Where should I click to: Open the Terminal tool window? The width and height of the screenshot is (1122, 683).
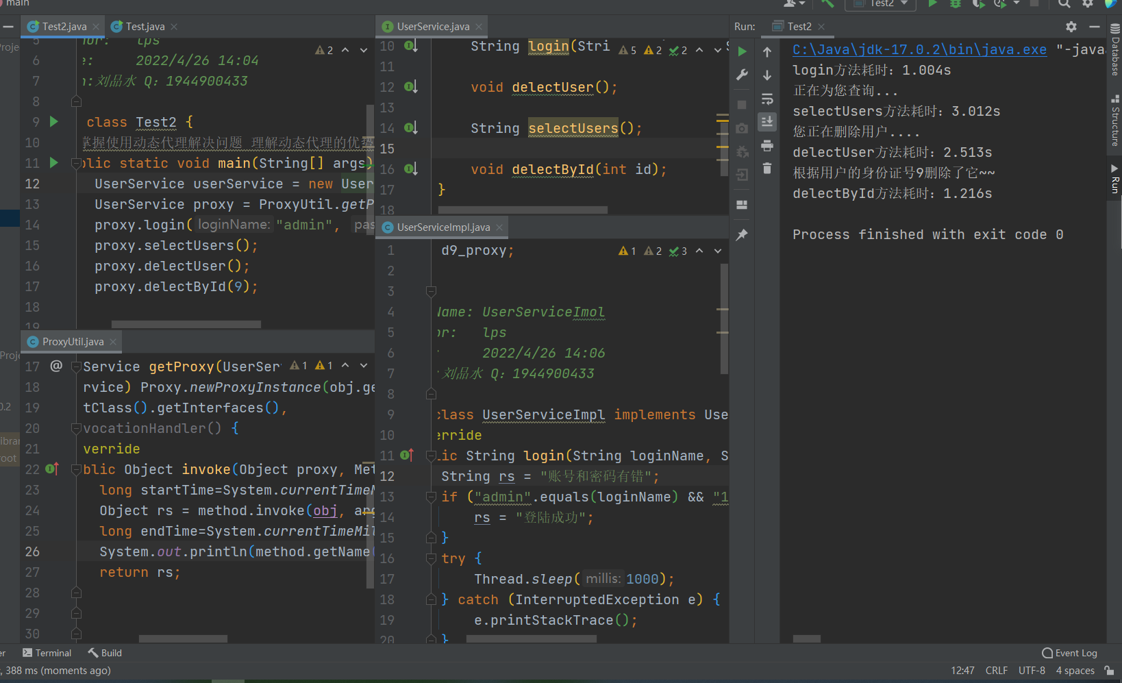(47, 653)
